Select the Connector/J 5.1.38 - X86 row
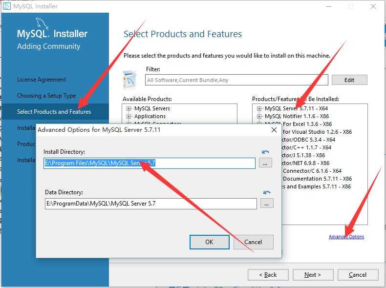386x288 pixels. [x=303, y=155]
